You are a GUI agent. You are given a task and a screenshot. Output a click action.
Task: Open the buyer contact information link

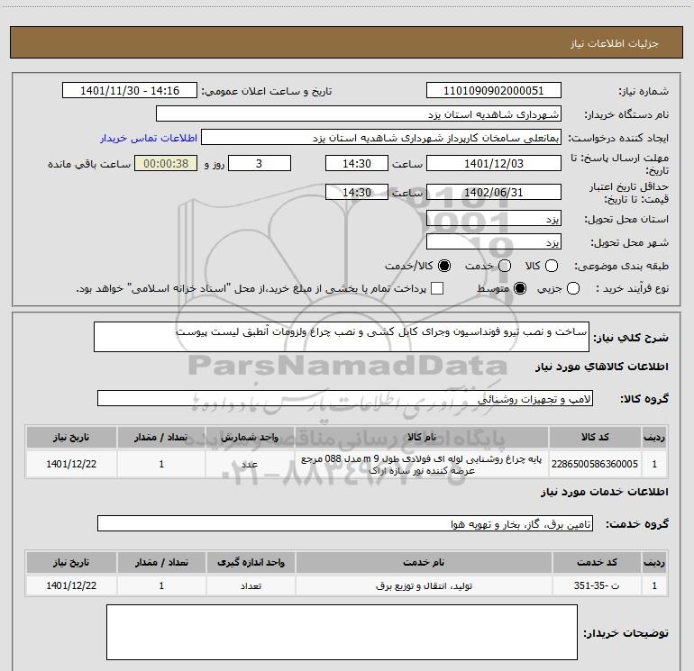point(149,138)
